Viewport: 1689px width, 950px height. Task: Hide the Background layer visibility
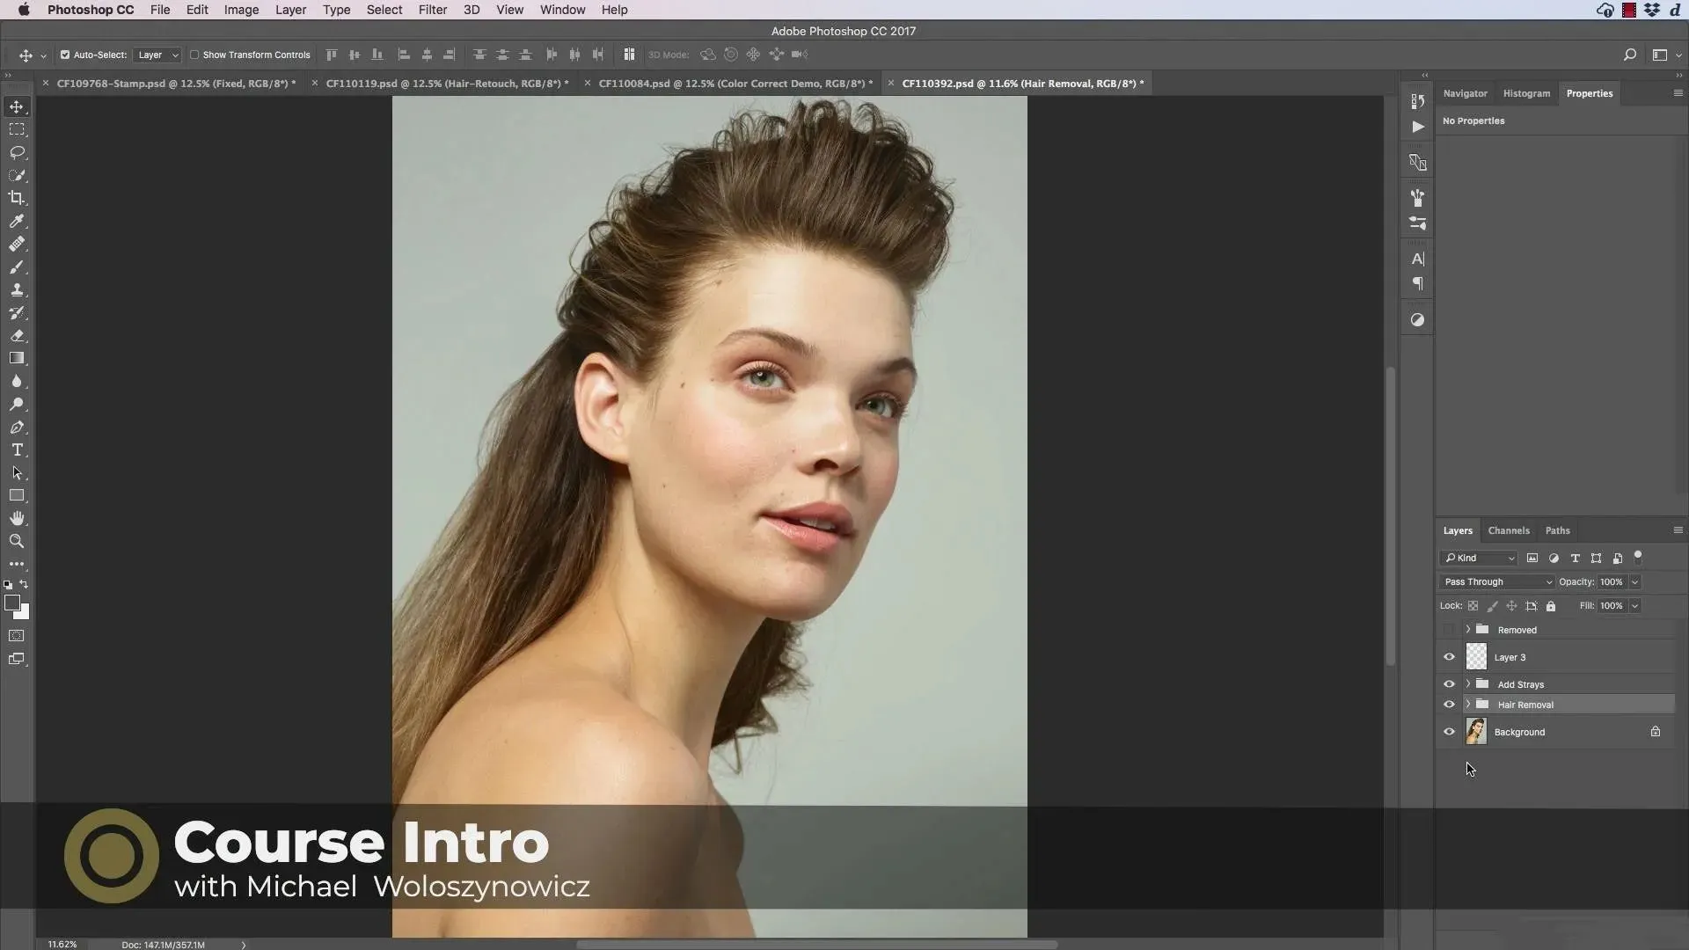click(1449, 732)
